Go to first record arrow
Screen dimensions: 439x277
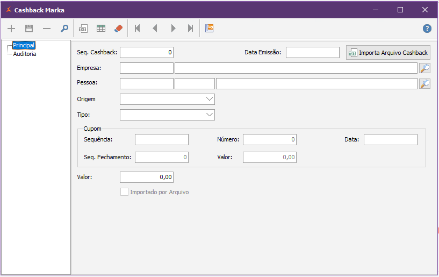click(x=137, y=29)
